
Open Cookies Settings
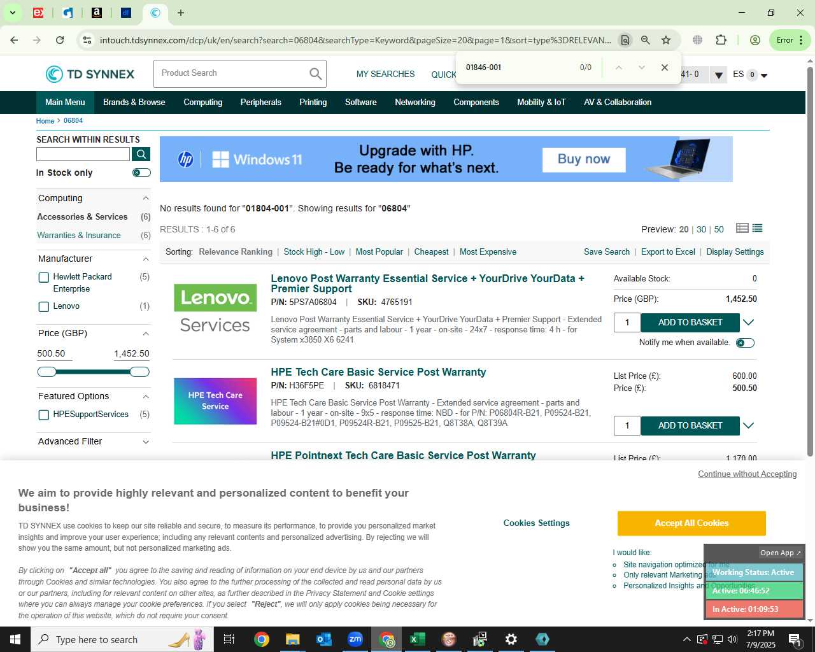(x=537, y=523)
